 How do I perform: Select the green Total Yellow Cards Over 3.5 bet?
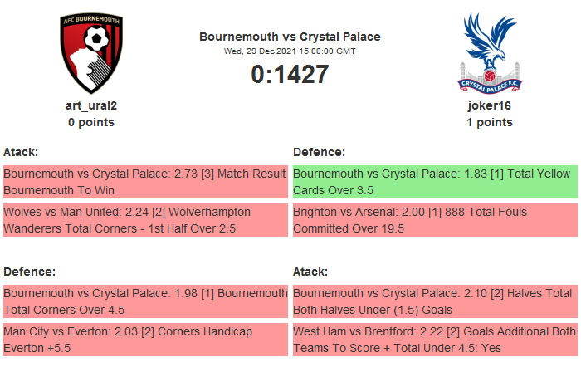tap(435, 182)
